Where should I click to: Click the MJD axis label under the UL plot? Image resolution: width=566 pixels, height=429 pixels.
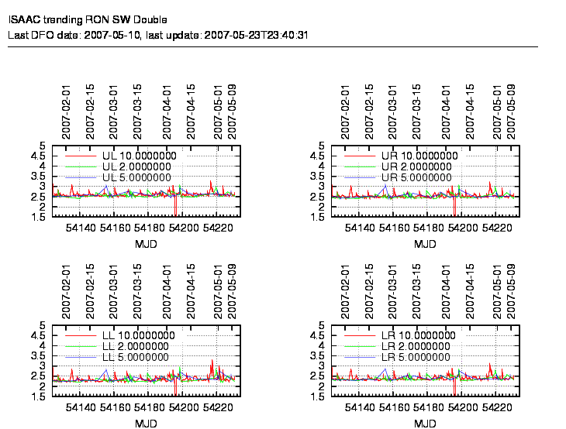pos(146,244)
